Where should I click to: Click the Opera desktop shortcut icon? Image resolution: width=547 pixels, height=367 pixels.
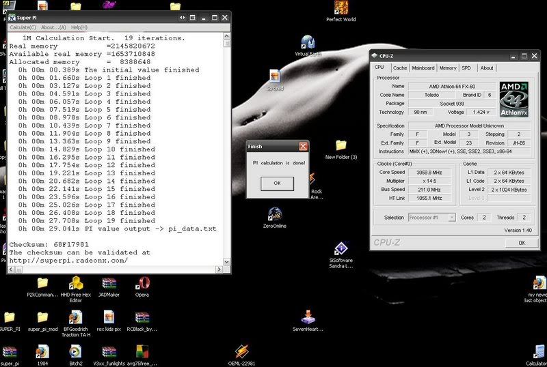point(142,284)
